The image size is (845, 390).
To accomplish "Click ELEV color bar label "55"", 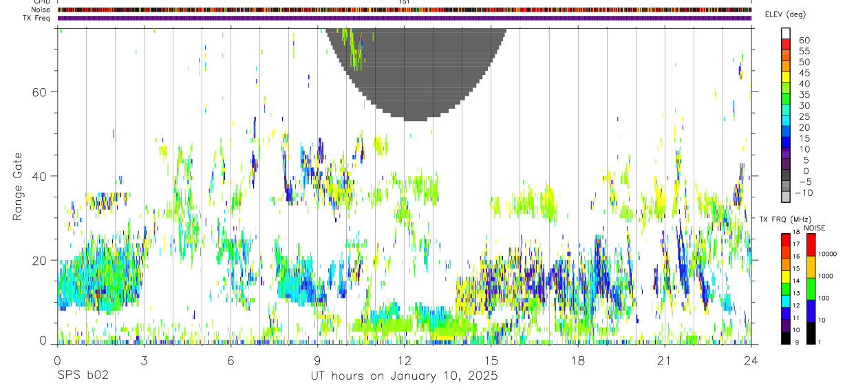I will 804,52.
